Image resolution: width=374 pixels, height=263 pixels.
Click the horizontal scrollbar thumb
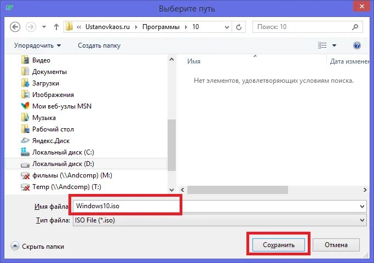pos(238,190)
